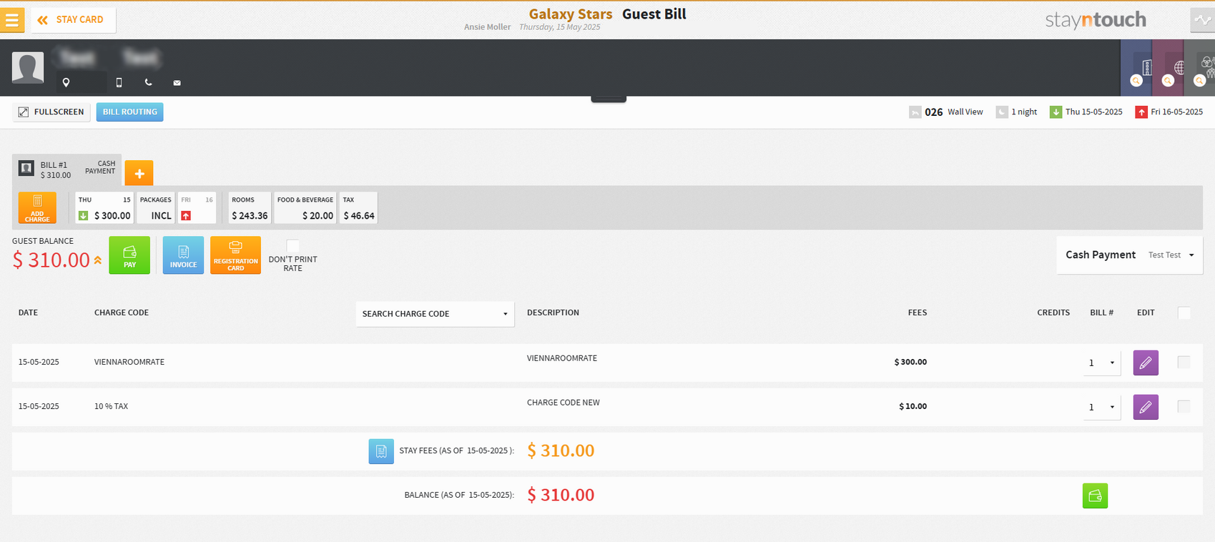Click the Fees column header
1215x542 pixels.
coord(918,313)
